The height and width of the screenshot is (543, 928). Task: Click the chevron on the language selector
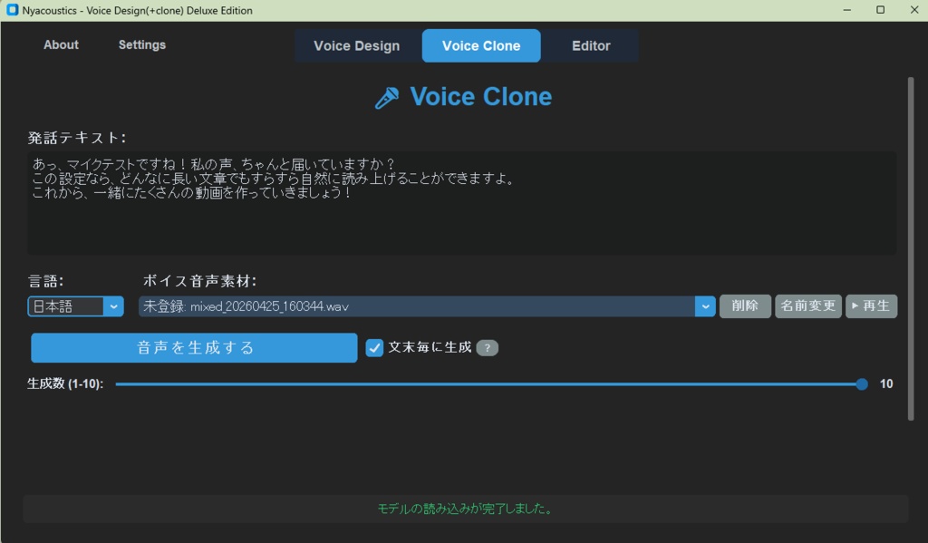[x=114, y=305]
